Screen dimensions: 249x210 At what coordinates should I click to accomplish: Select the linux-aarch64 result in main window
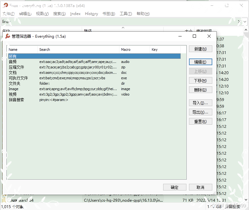tap(21, 200)
